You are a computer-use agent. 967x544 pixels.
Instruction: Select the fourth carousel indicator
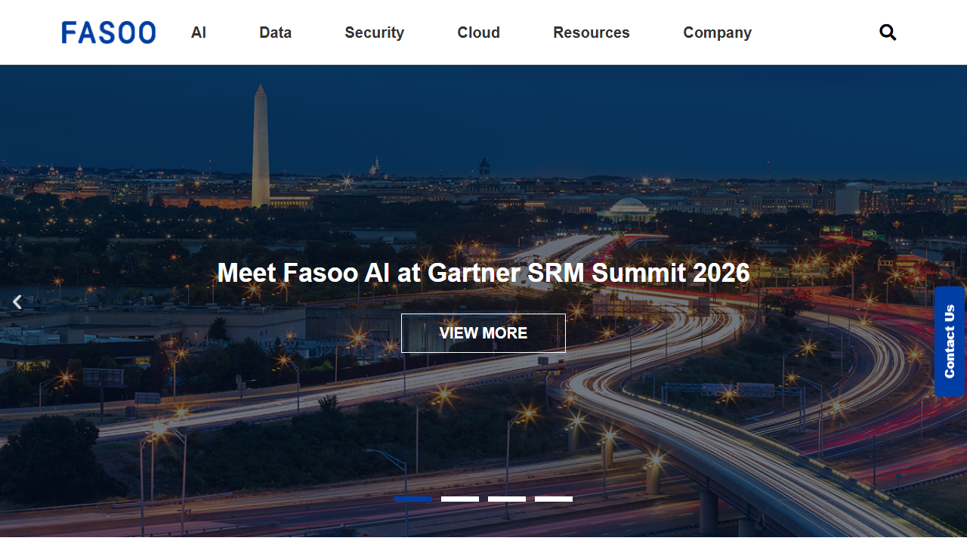[x=554, y=499]
